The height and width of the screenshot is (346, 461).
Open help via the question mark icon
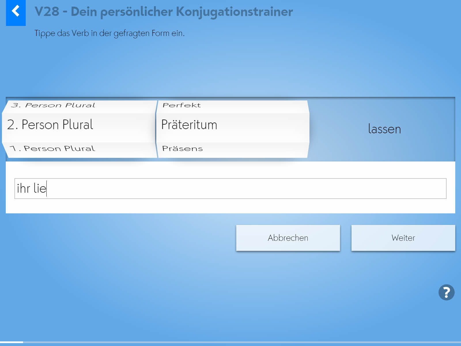tap(446, 292)
